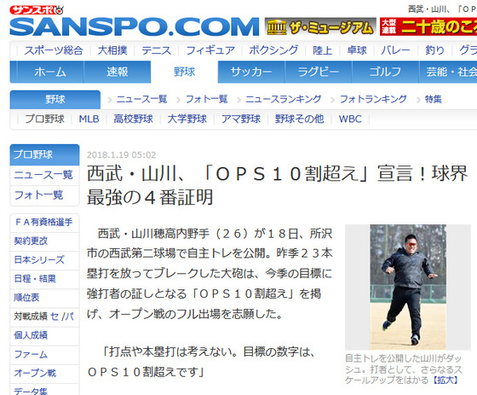Open スポーツ総合 in the top navigation
This screenshot has width=477, height=395.
54,50
